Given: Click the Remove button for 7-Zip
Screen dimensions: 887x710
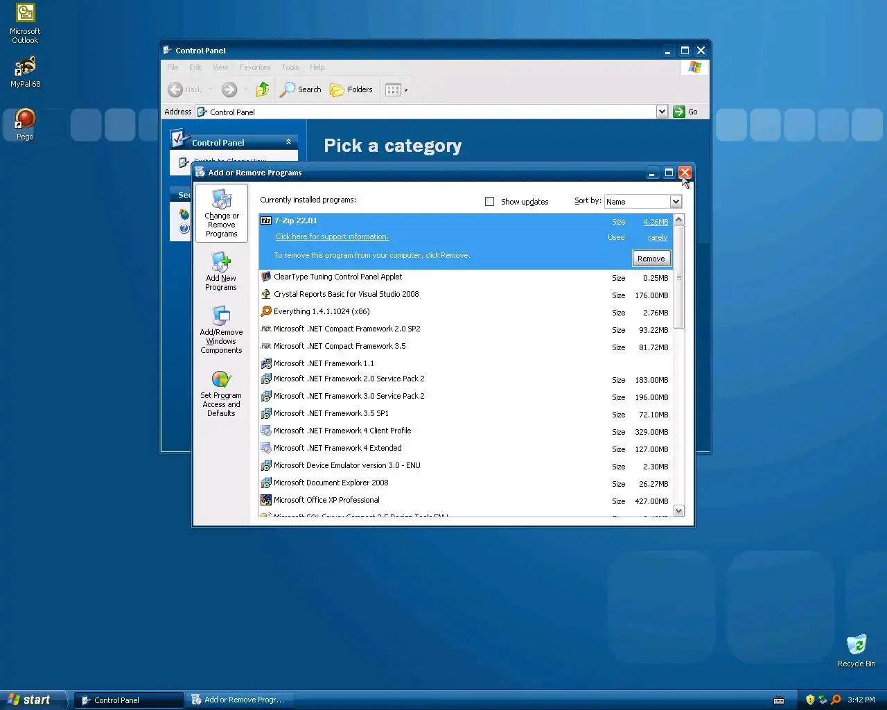Looking at the screenshot, I should click(651, 259).
